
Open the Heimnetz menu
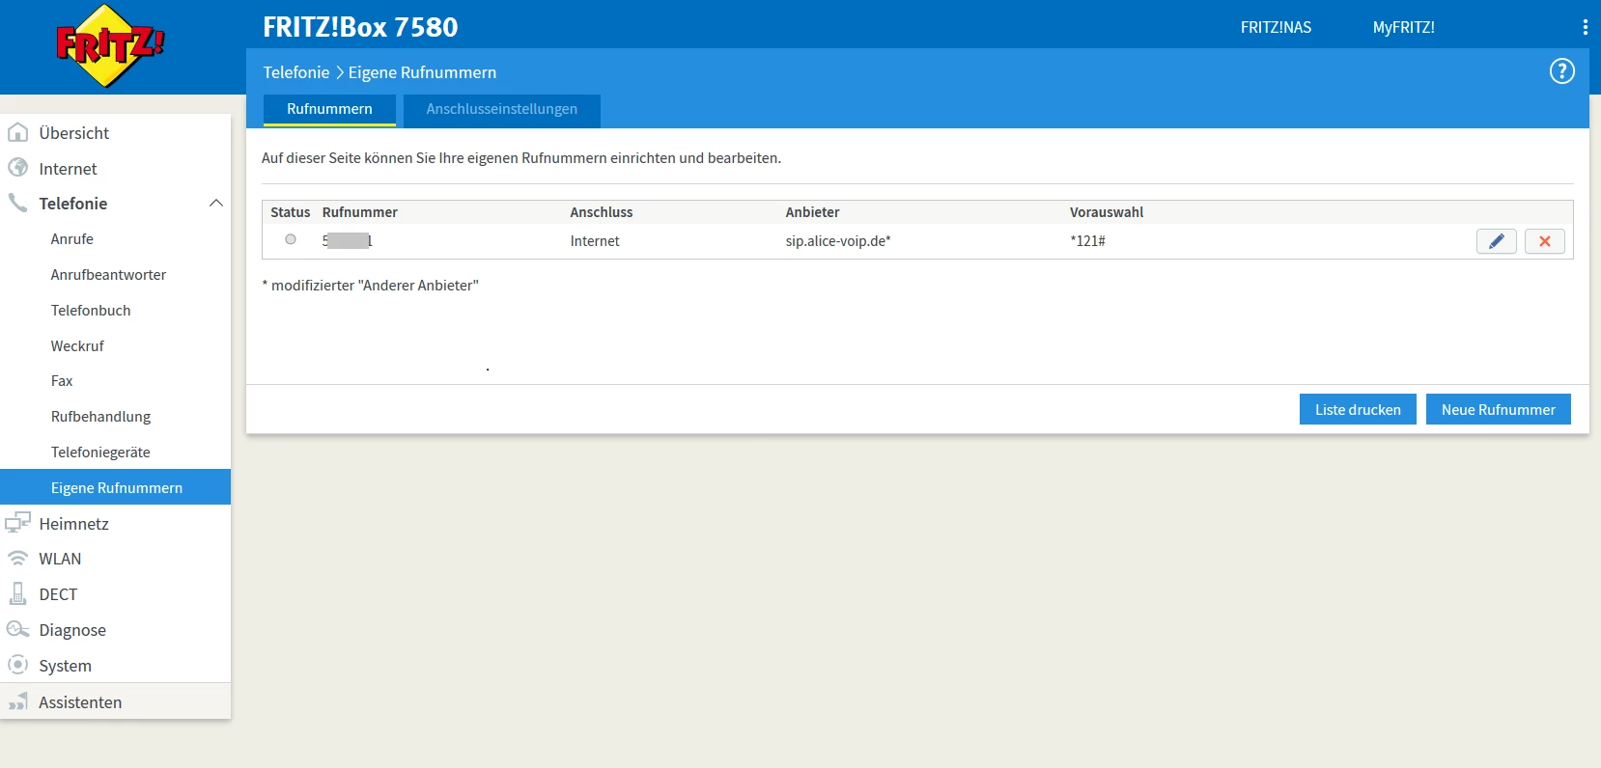(73, 524)
